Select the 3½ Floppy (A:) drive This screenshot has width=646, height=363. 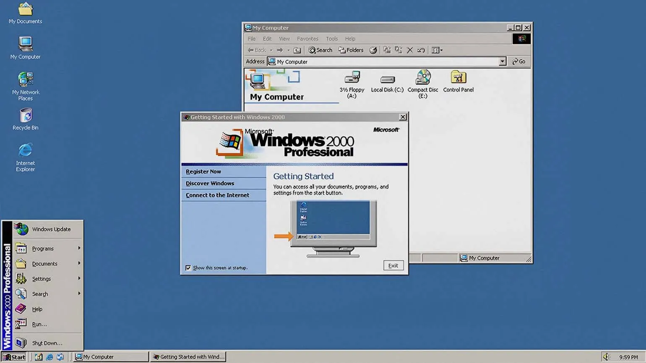click(352, 79)
